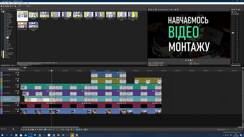Click the New project toolbar icon
Image resolution: width=244 pixels, height=137 pixels.
(x=2, y=6)
